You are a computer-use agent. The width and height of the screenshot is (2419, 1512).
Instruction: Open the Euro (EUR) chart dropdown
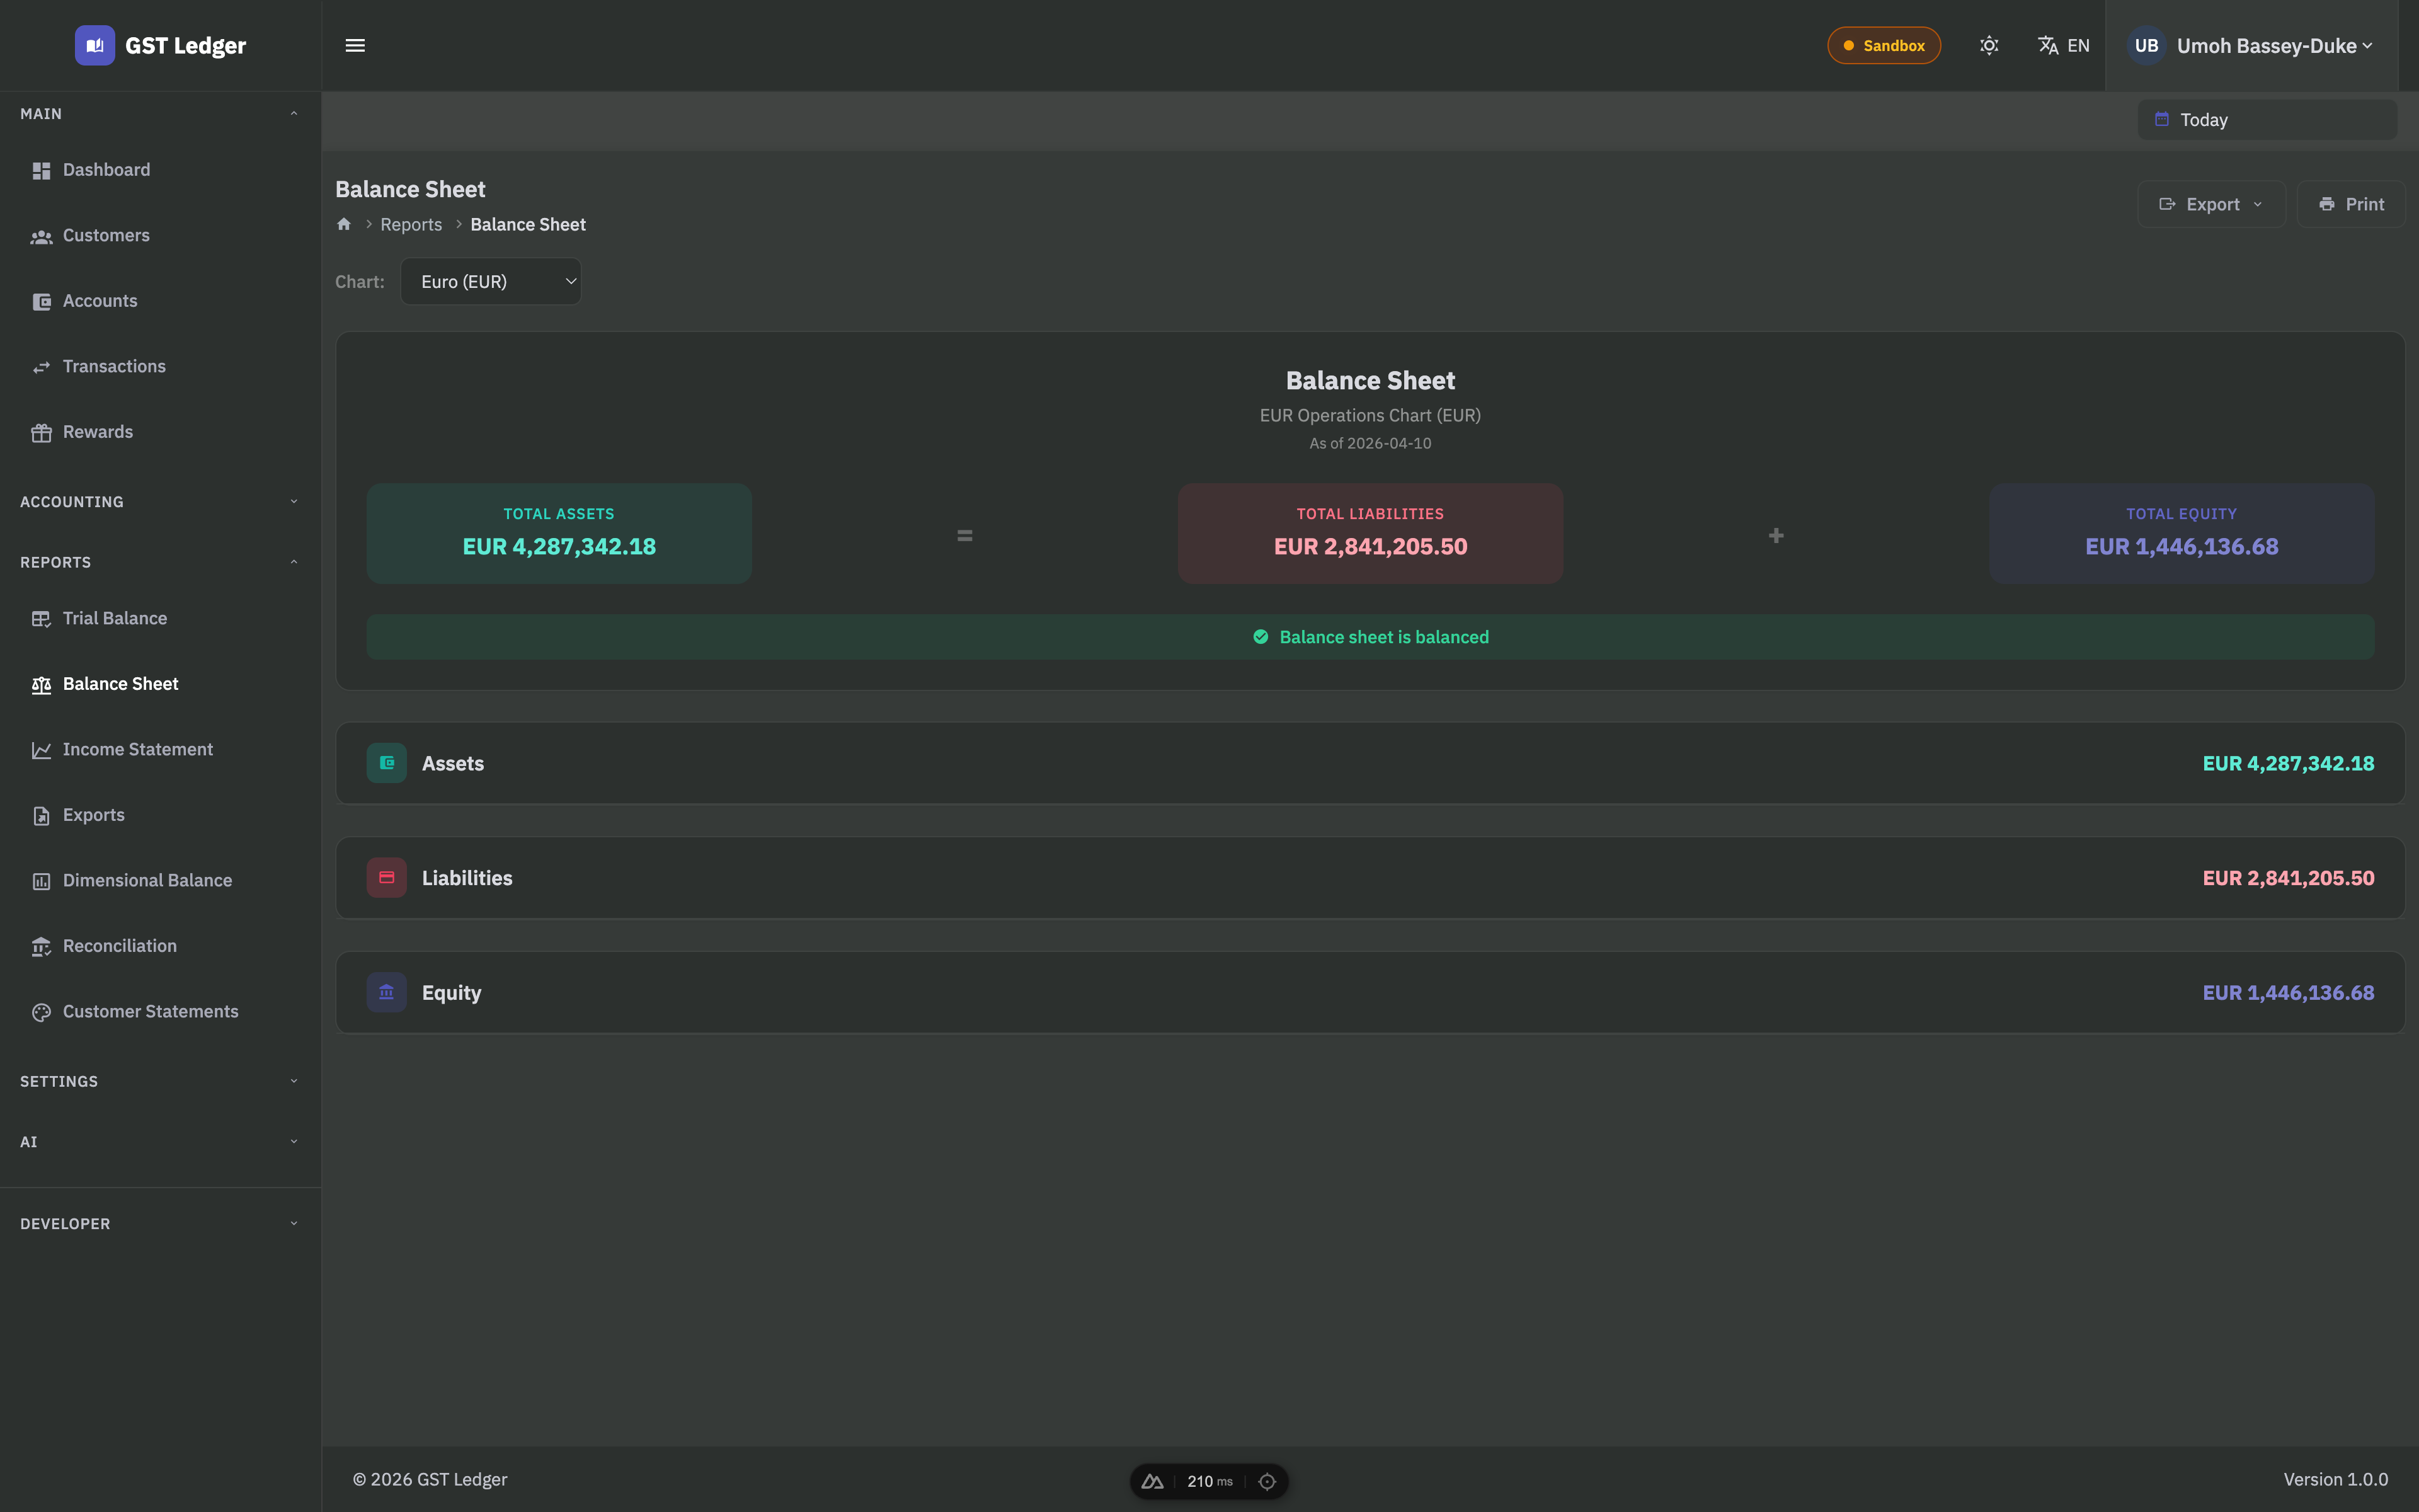(x=491, y=282)
